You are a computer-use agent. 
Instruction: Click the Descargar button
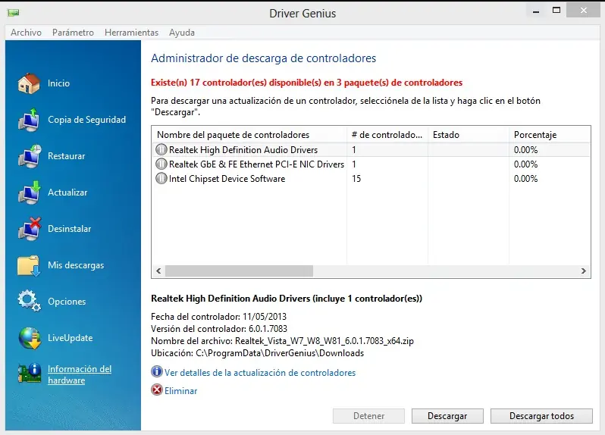(x=447, y=416)
